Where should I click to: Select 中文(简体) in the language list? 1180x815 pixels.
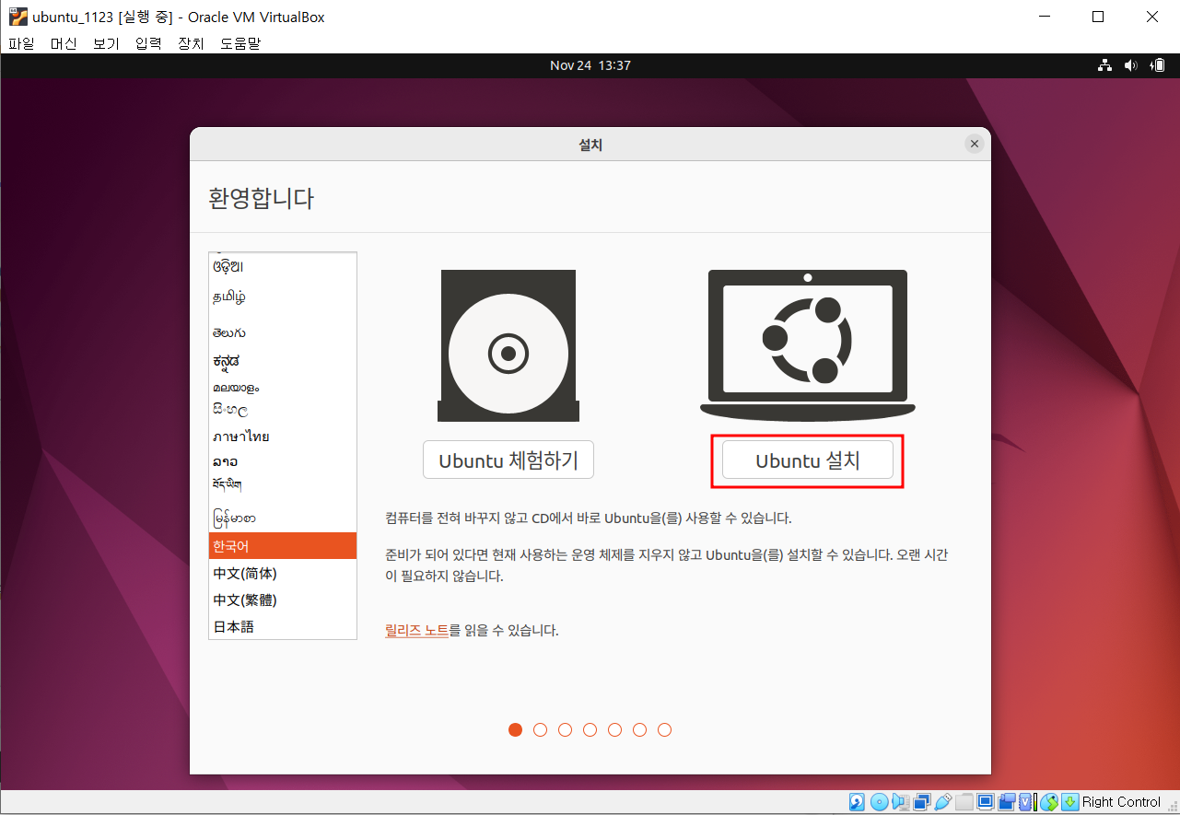[283, 573]
